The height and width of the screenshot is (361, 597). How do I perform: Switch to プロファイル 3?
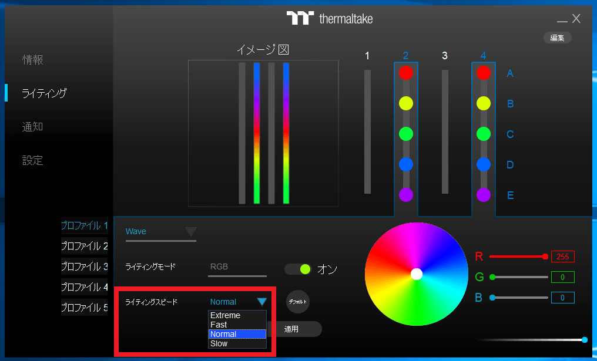[85, 266]
